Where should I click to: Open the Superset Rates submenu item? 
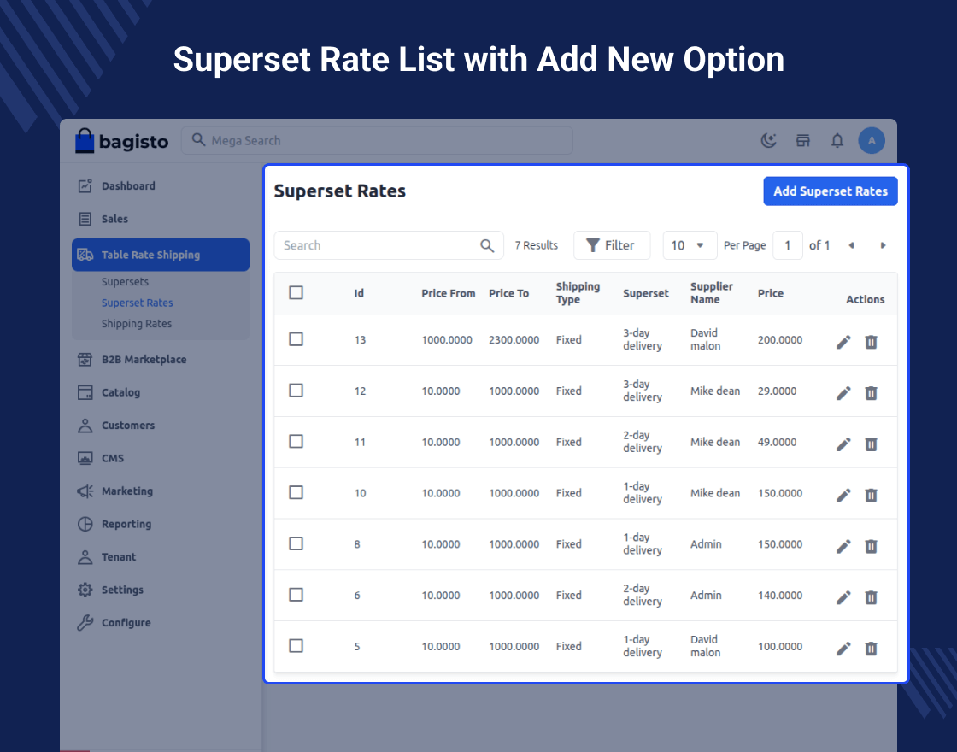[x=138, y=303]
